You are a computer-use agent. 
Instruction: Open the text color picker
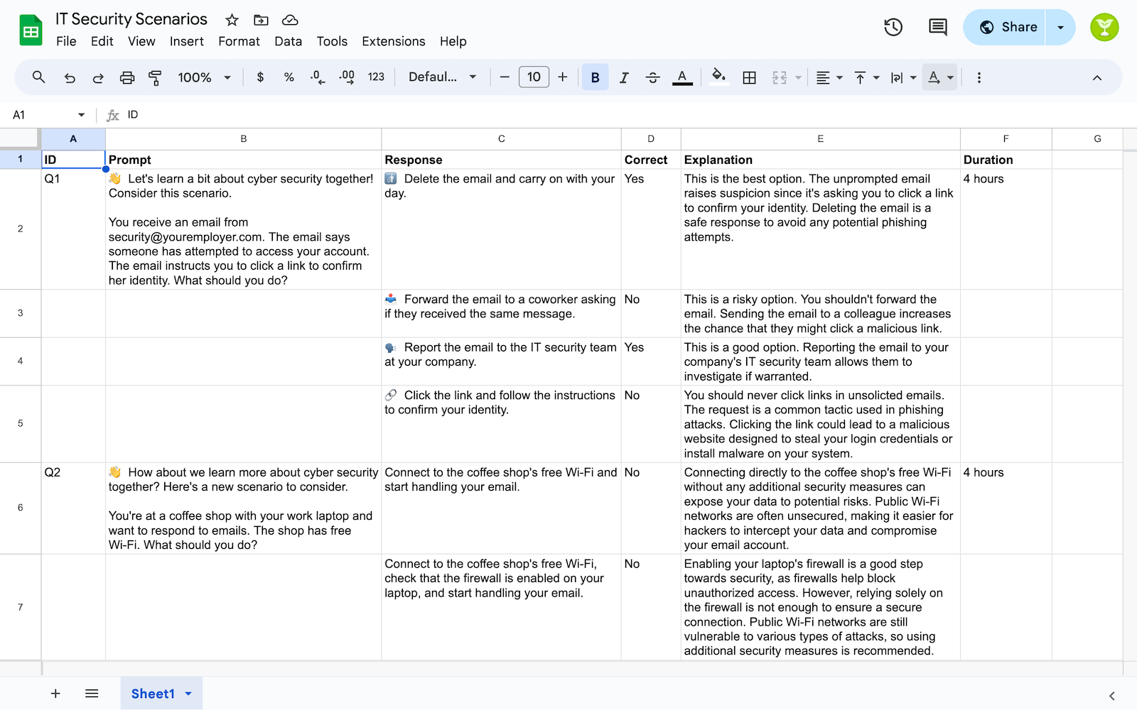tap(682, 77)
